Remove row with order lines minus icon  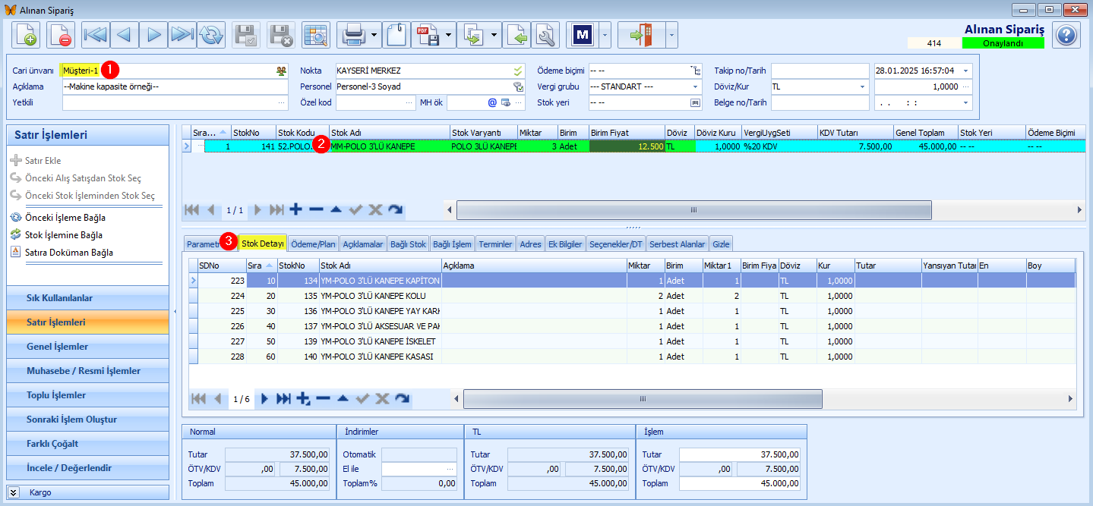316,209
